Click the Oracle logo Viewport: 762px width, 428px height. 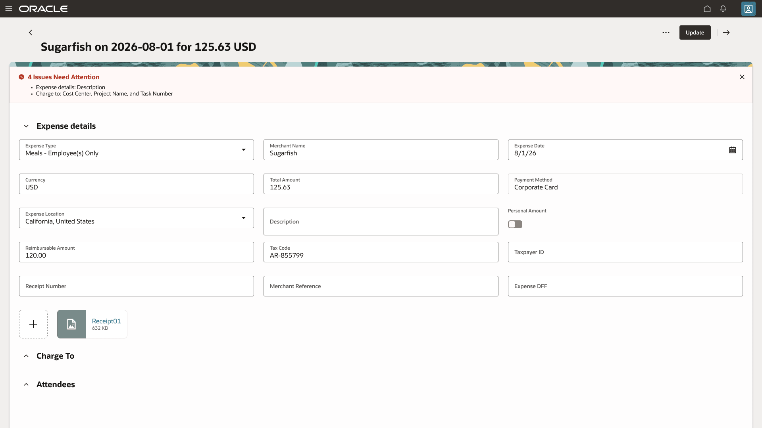pos(43,9)
